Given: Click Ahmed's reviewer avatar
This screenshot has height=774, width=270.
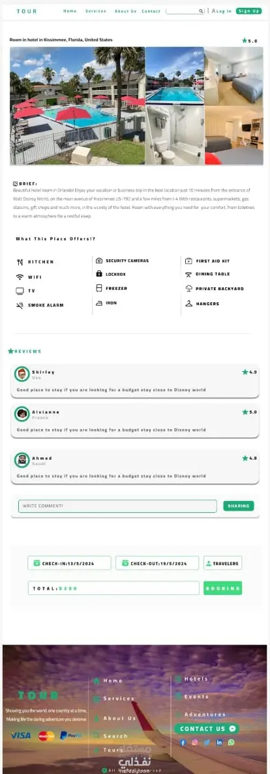Looking at the screenshot, I should (x=22, y=460).
